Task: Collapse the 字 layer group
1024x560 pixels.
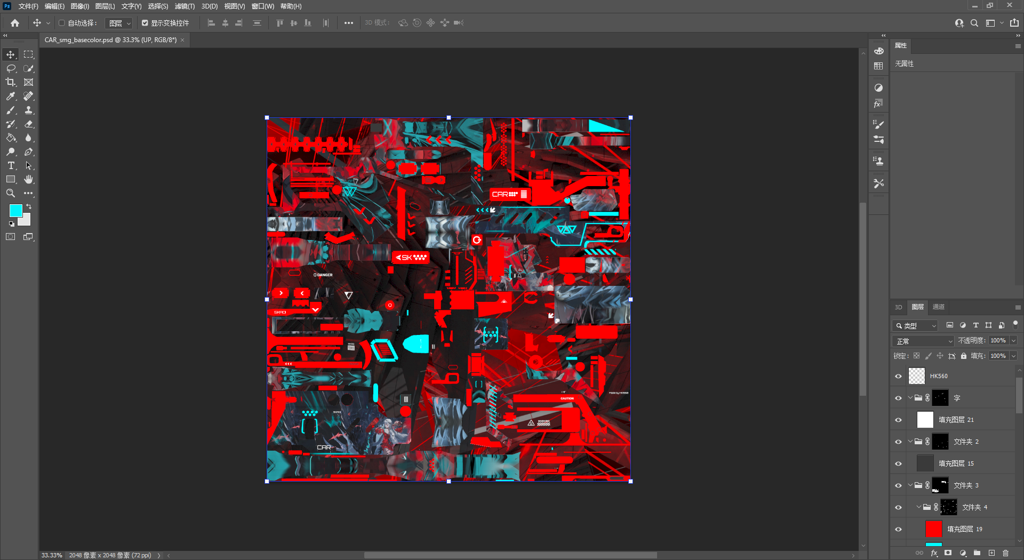Action: coord(910,397)
